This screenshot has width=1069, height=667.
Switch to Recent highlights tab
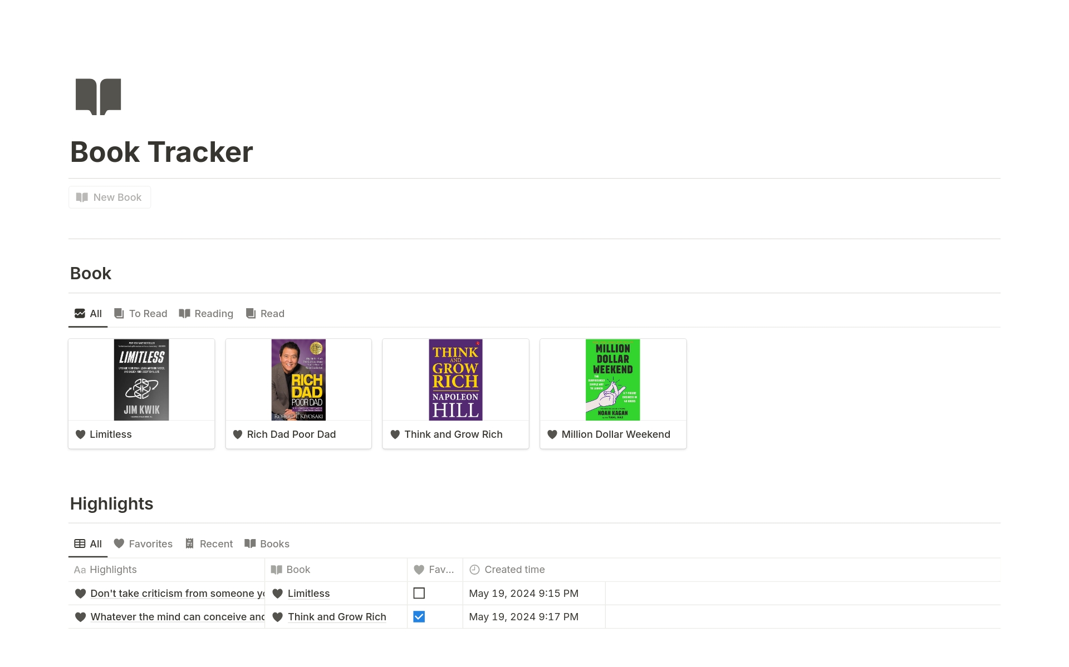click(x=209, y=544)
